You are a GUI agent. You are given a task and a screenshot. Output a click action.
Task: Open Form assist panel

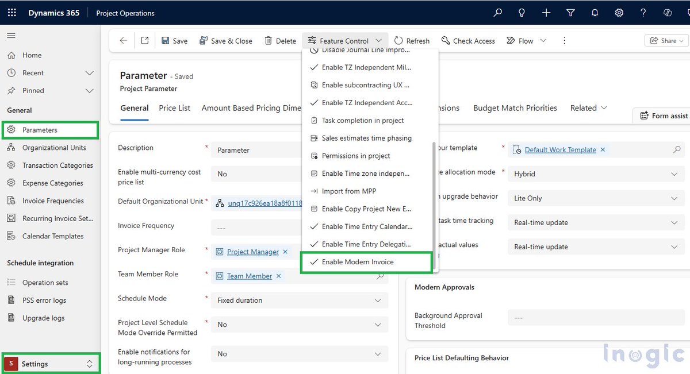pos(664,115)
